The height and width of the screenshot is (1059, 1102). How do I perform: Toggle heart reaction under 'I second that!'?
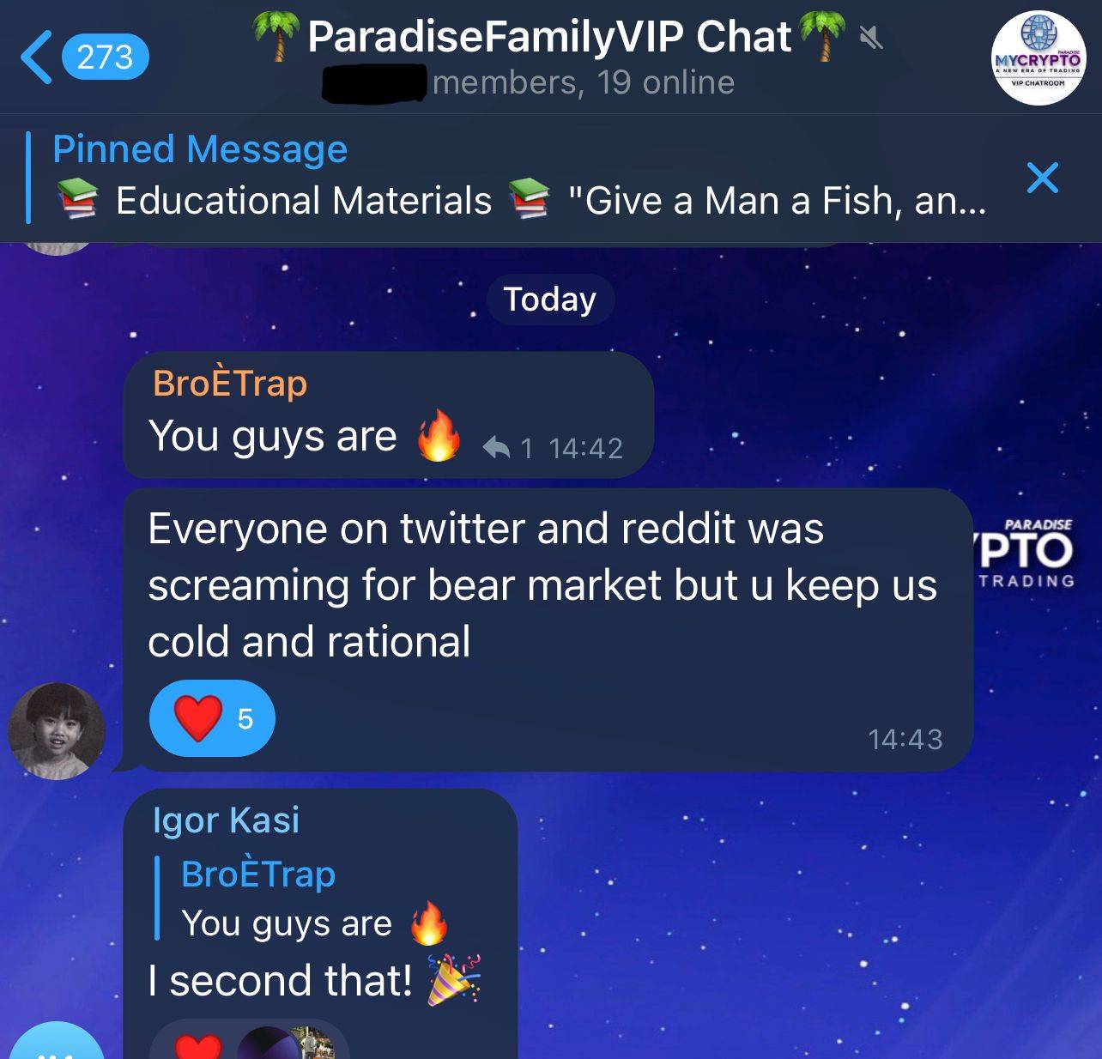pyautogui.click(x=198, y=1044)
